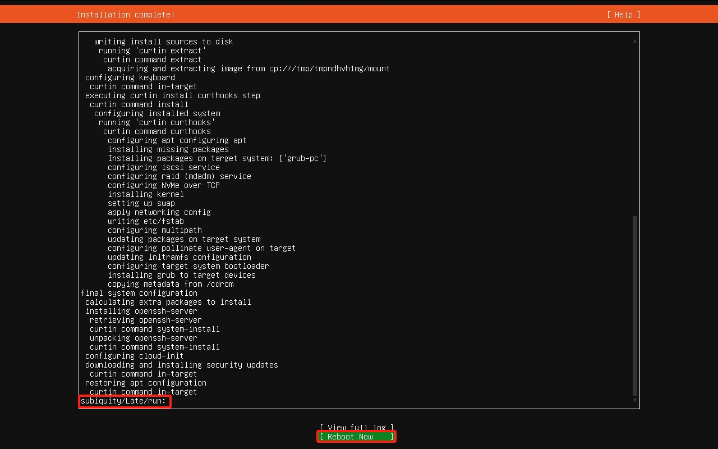This screenshot has height=449, width=718.
Task: Select the 'setting up swap' line
Action: tap(141, 203)
